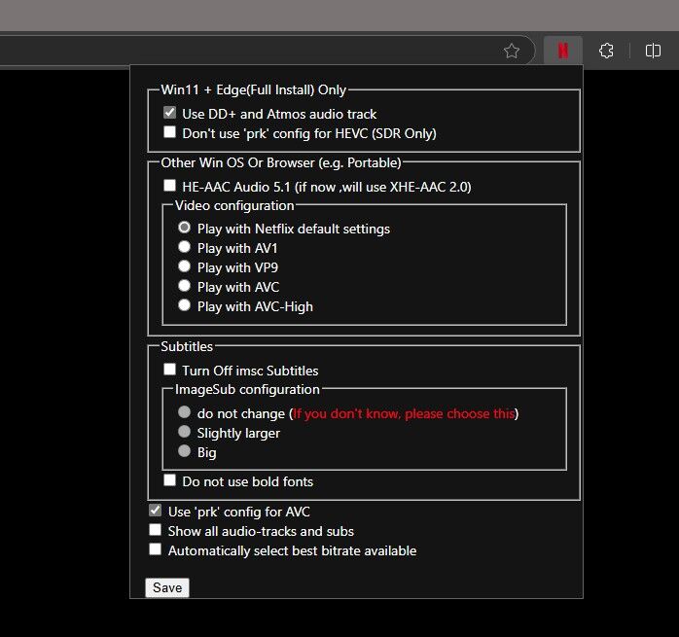
Task: Check Turn Off imsc Subtitles
Action: (169, 370)
